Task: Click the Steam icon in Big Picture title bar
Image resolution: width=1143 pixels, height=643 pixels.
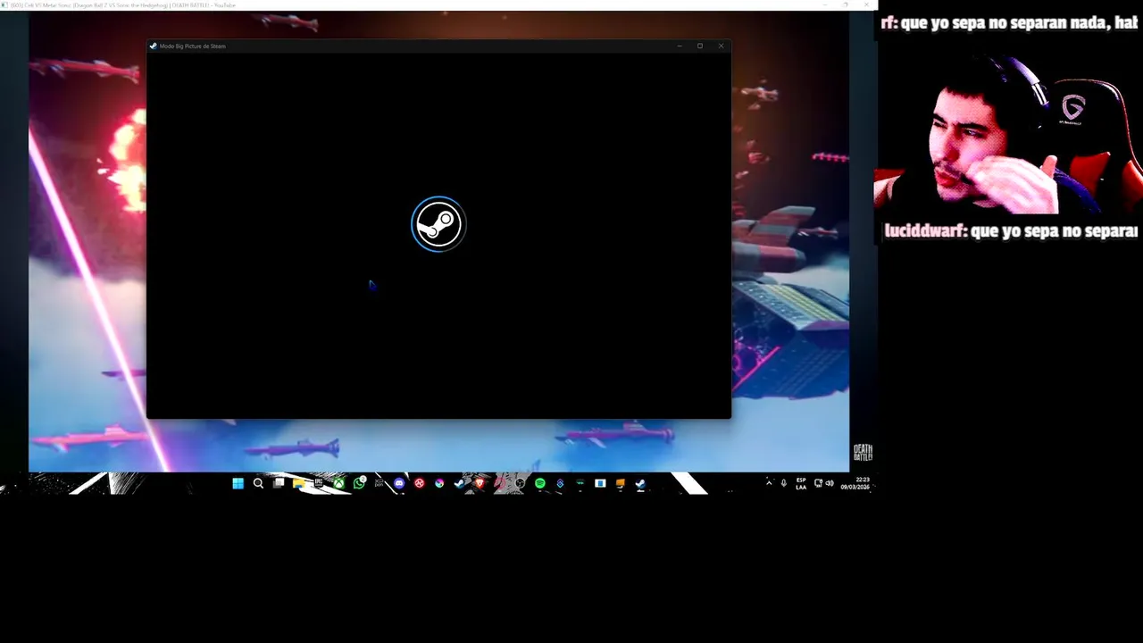Action: [154, 46]
